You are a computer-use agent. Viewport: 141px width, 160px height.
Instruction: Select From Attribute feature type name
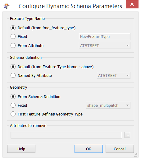click(x=13, y=45)
